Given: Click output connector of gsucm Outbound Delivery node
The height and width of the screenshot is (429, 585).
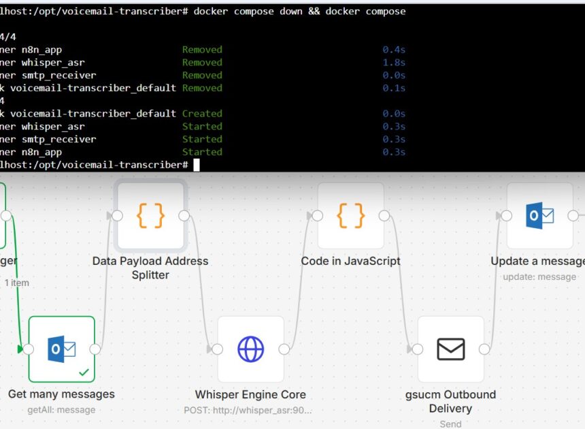Looking at the screenshot, I should click(x=484, y=349).
